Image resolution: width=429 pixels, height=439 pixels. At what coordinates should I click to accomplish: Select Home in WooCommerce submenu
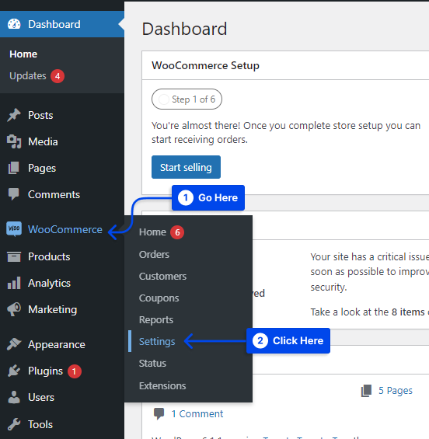pos(152,232)
